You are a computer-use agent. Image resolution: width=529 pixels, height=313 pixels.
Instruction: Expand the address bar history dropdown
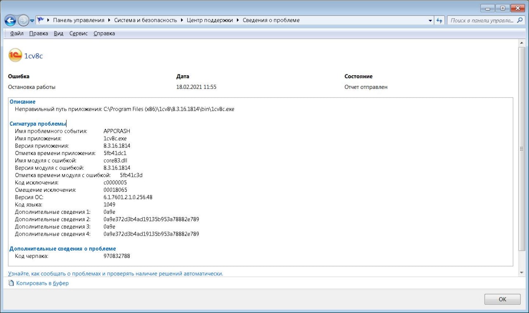[430, 20]
